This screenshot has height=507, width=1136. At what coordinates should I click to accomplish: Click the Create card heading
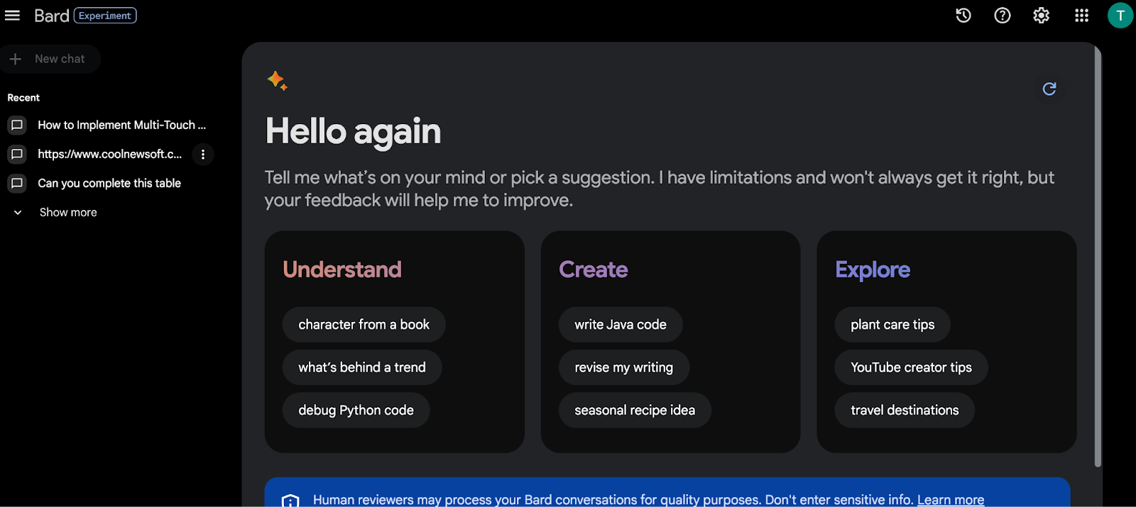coord(594,269)
